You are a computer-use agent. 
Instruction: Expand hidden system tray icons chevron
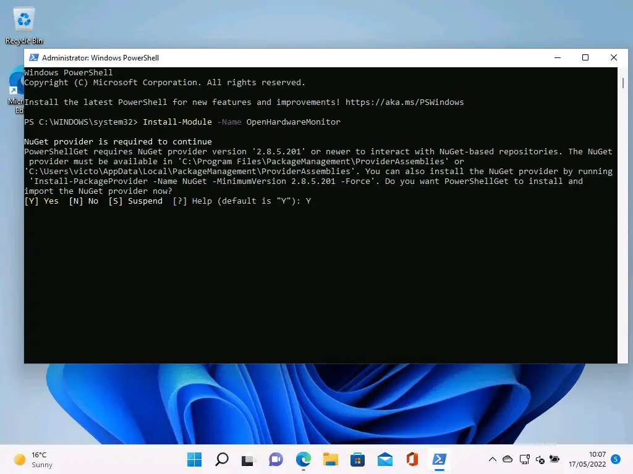click(x=493, y=459)
